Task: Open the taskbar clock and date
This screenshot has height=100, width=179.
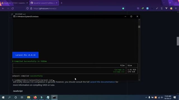Action: [168, 97]
